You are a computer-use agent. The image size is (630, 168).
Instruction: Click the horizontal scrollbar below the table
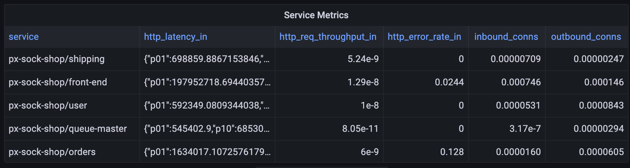(x=321, y=167)
